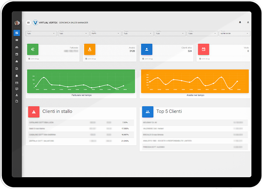Toggle the hamburger menu button
Image resolution: width=263 pixels, height=189 pixels.
click(x=28, y=23)
